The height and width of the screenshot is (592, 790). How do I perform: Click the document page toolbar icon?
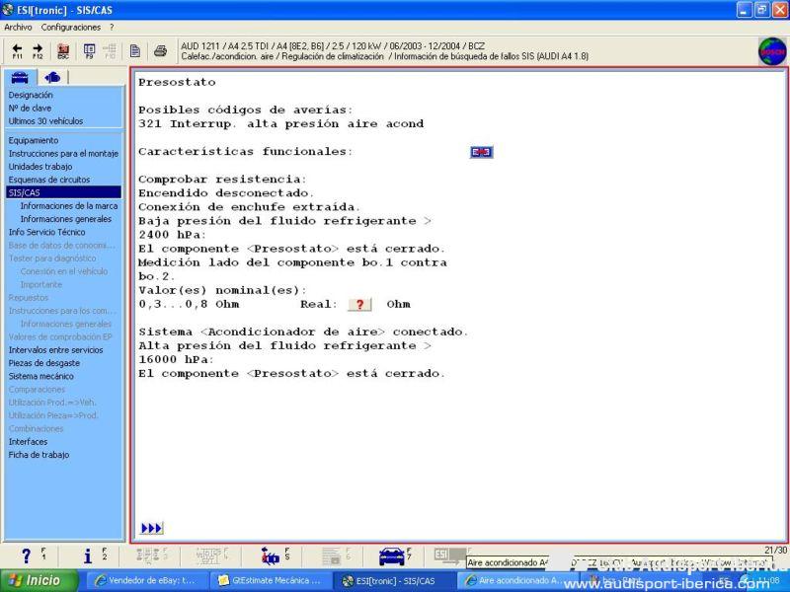coord(135,51)
